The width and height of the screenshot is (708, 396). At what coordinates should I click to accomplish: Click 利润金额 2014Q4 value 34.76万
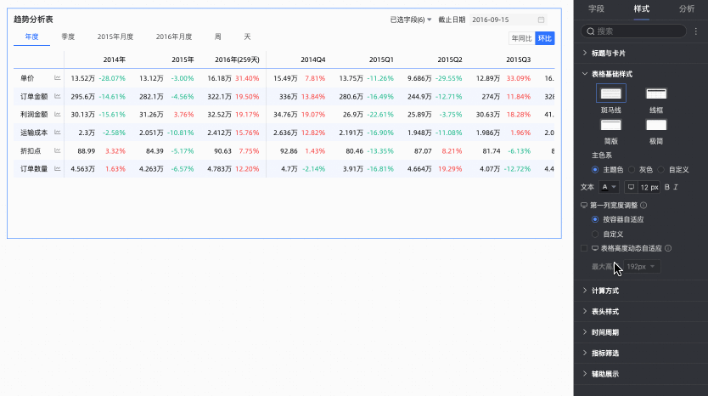coord(285,115)
